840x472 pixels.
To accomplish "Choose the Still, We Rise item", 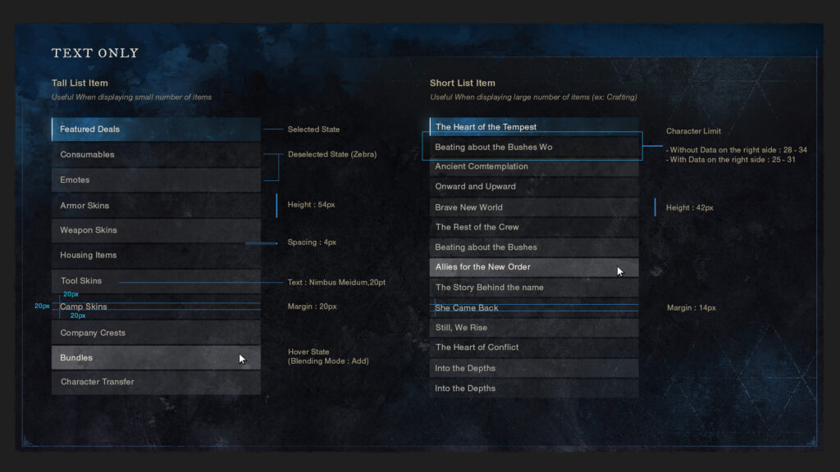I will click(534, 328).
